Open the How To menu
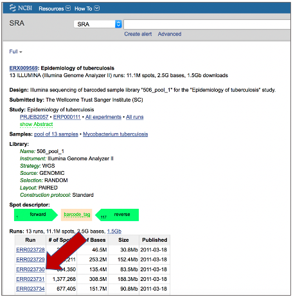Screen dimensions: 293x297 87,8
